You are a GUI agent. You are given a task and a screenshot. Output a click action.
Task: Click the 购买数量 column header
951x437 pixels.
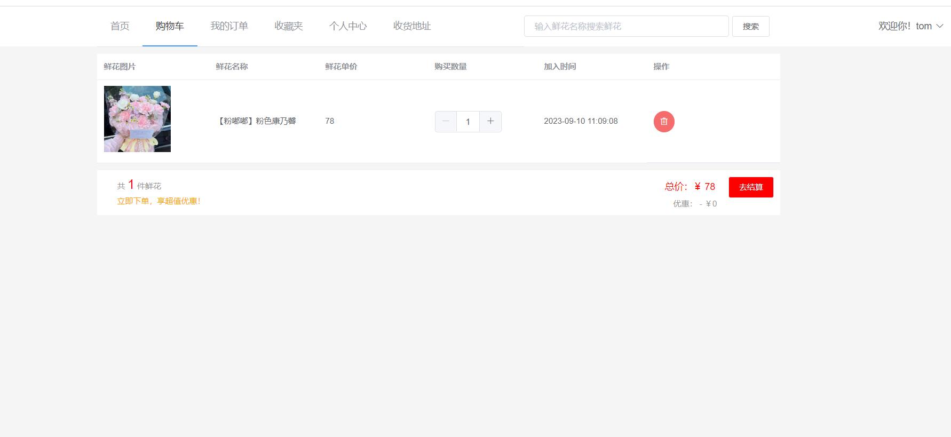click(x=450, y=67)
